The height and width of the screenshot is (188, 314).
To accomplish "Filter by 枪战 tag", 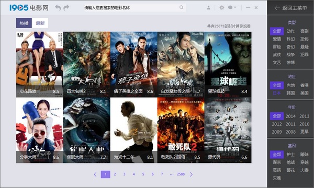I will click(x=290, y=162).
